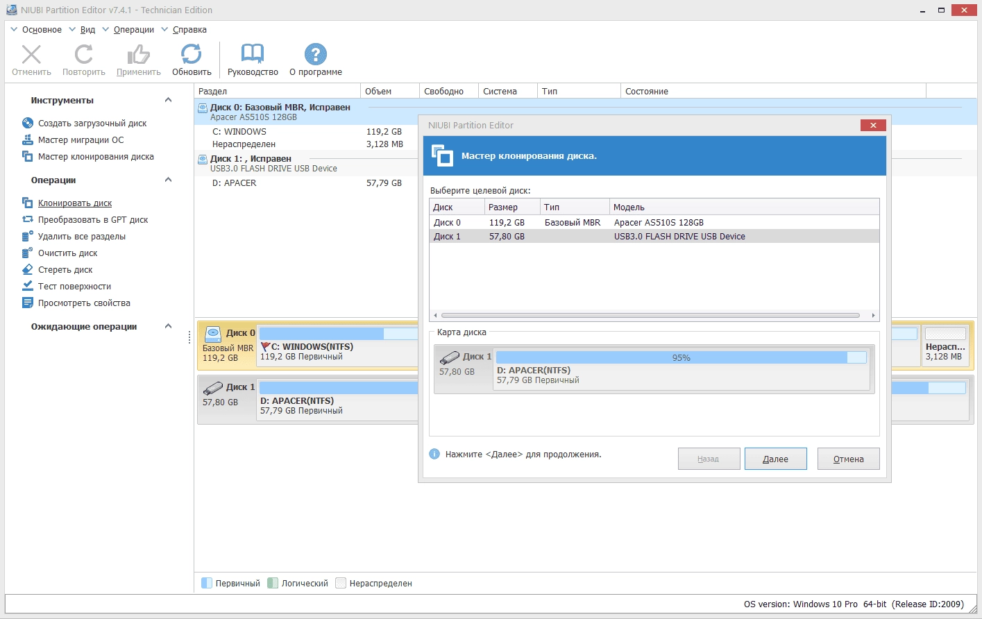982x619 pixels.
Task: Click the Диск 0 icon in partition list
Action: (x=203, y=108)
